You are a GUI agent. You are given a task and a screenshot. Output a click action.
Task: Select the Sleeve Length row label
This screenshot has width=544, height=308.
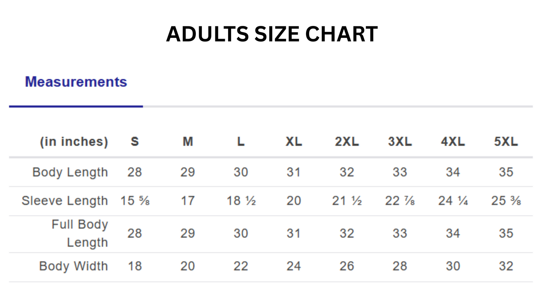(65, 201)
